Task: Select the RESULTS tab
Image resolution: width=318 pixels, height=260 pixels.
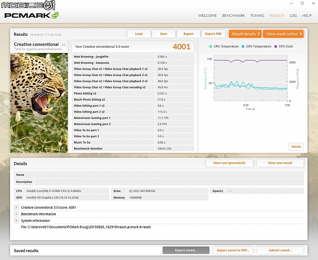Action: coord(277,15)
